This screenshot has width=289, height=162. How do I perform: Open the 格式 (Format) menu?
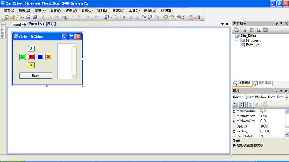tap(118, 10)
